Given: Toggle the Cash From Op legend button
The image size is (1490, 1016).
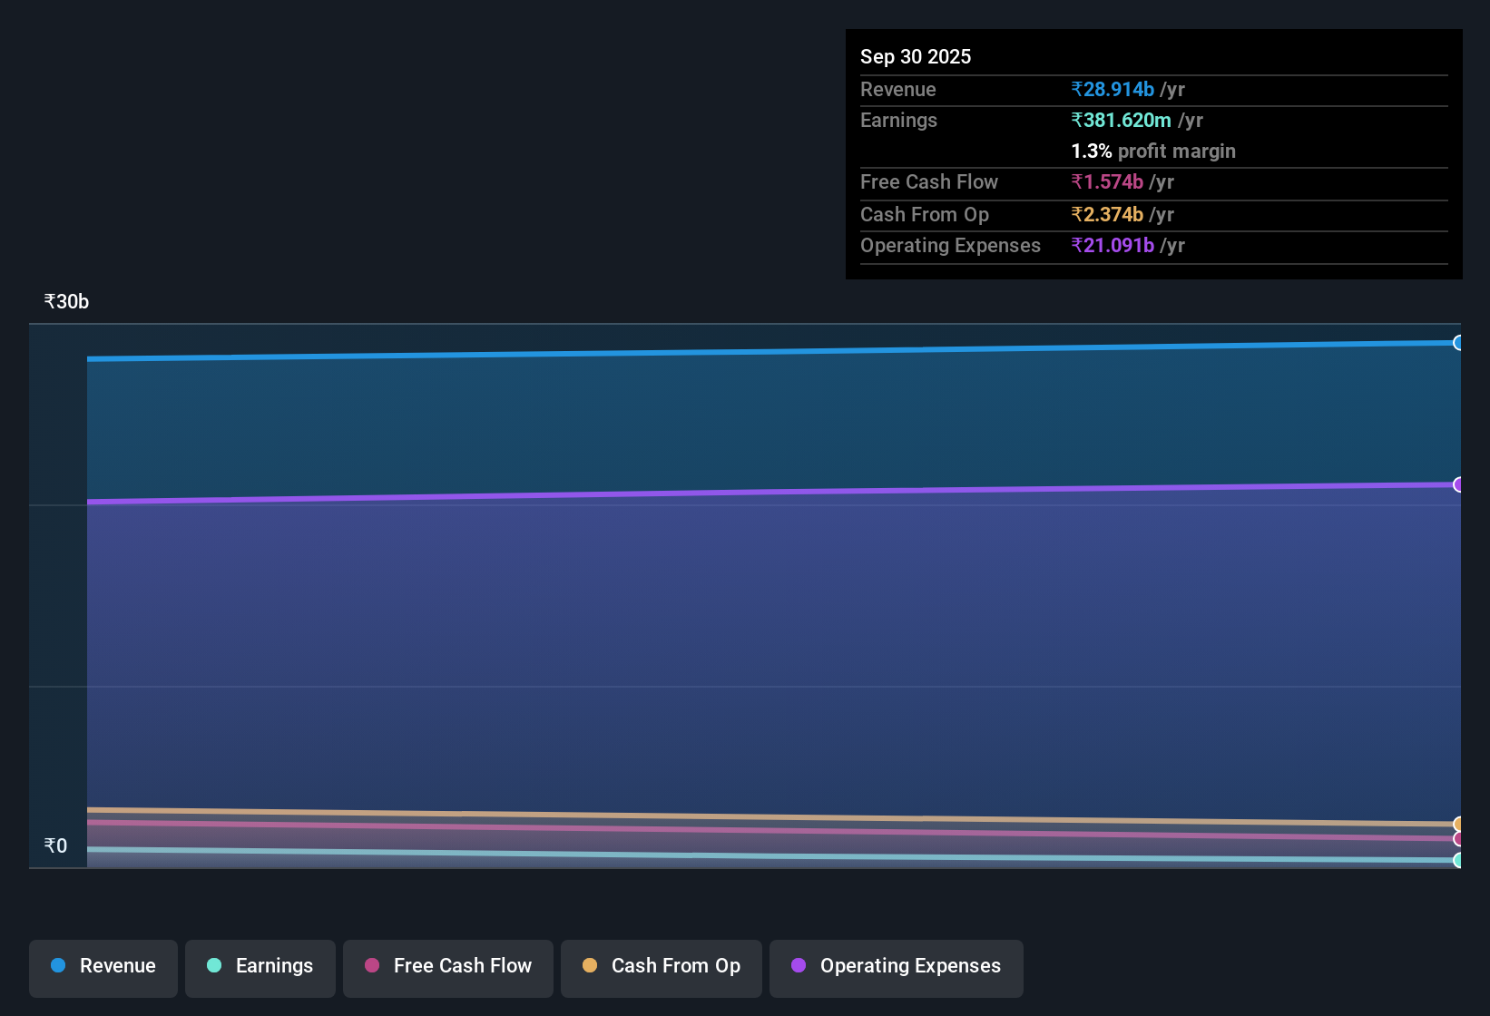Looking at the screenshot, I should coord(662,968).
